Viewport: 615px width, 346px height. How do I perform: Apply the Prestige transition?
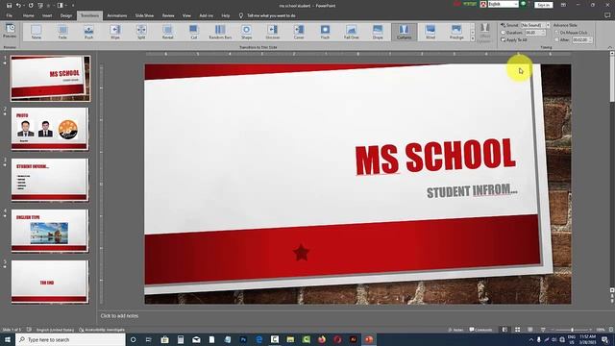[456, 32]
